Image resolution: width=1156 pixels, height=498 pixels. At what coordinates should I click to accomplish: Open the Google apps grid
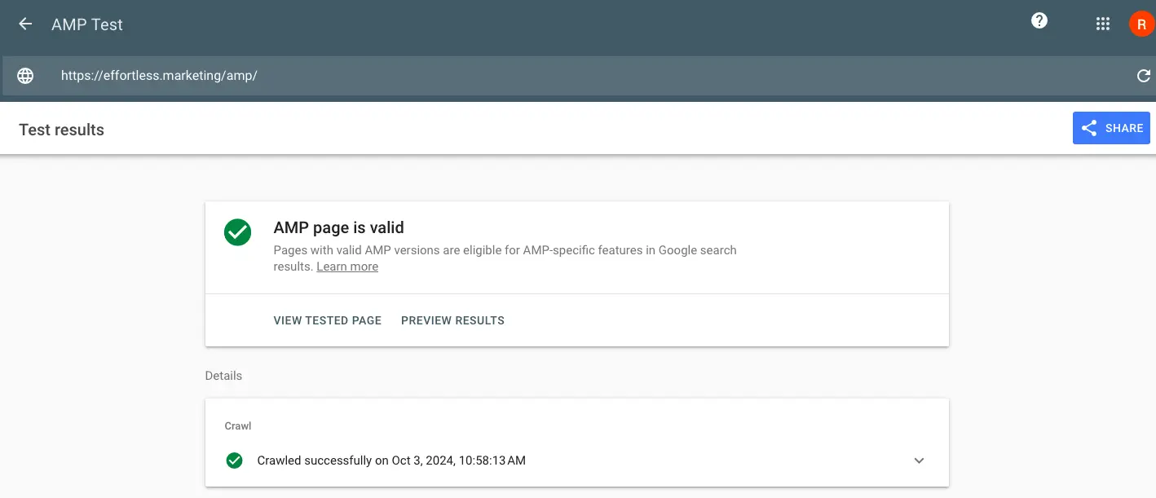pos(1102,24)
